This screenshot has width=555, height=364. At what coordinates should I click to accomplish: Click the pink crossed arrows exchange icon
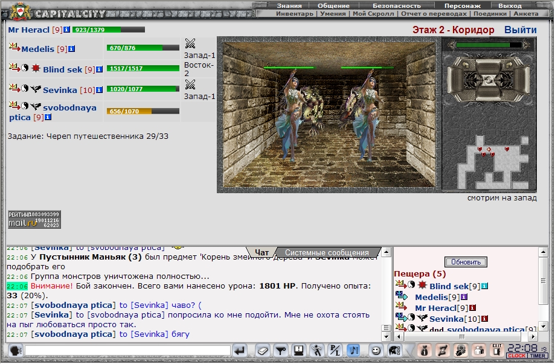click(443, 351)
